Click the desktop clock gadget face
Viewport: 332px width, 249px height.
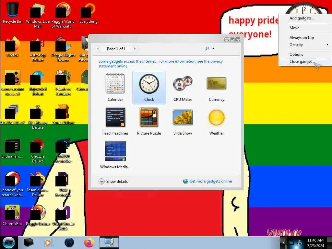coord(304,9)
